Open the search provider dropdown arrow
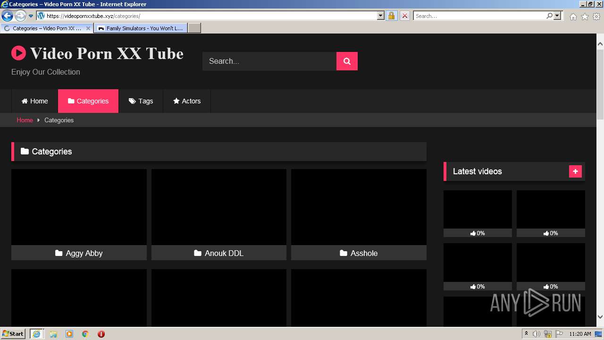This screenshot has height=340, width=604. coord(557,16)
